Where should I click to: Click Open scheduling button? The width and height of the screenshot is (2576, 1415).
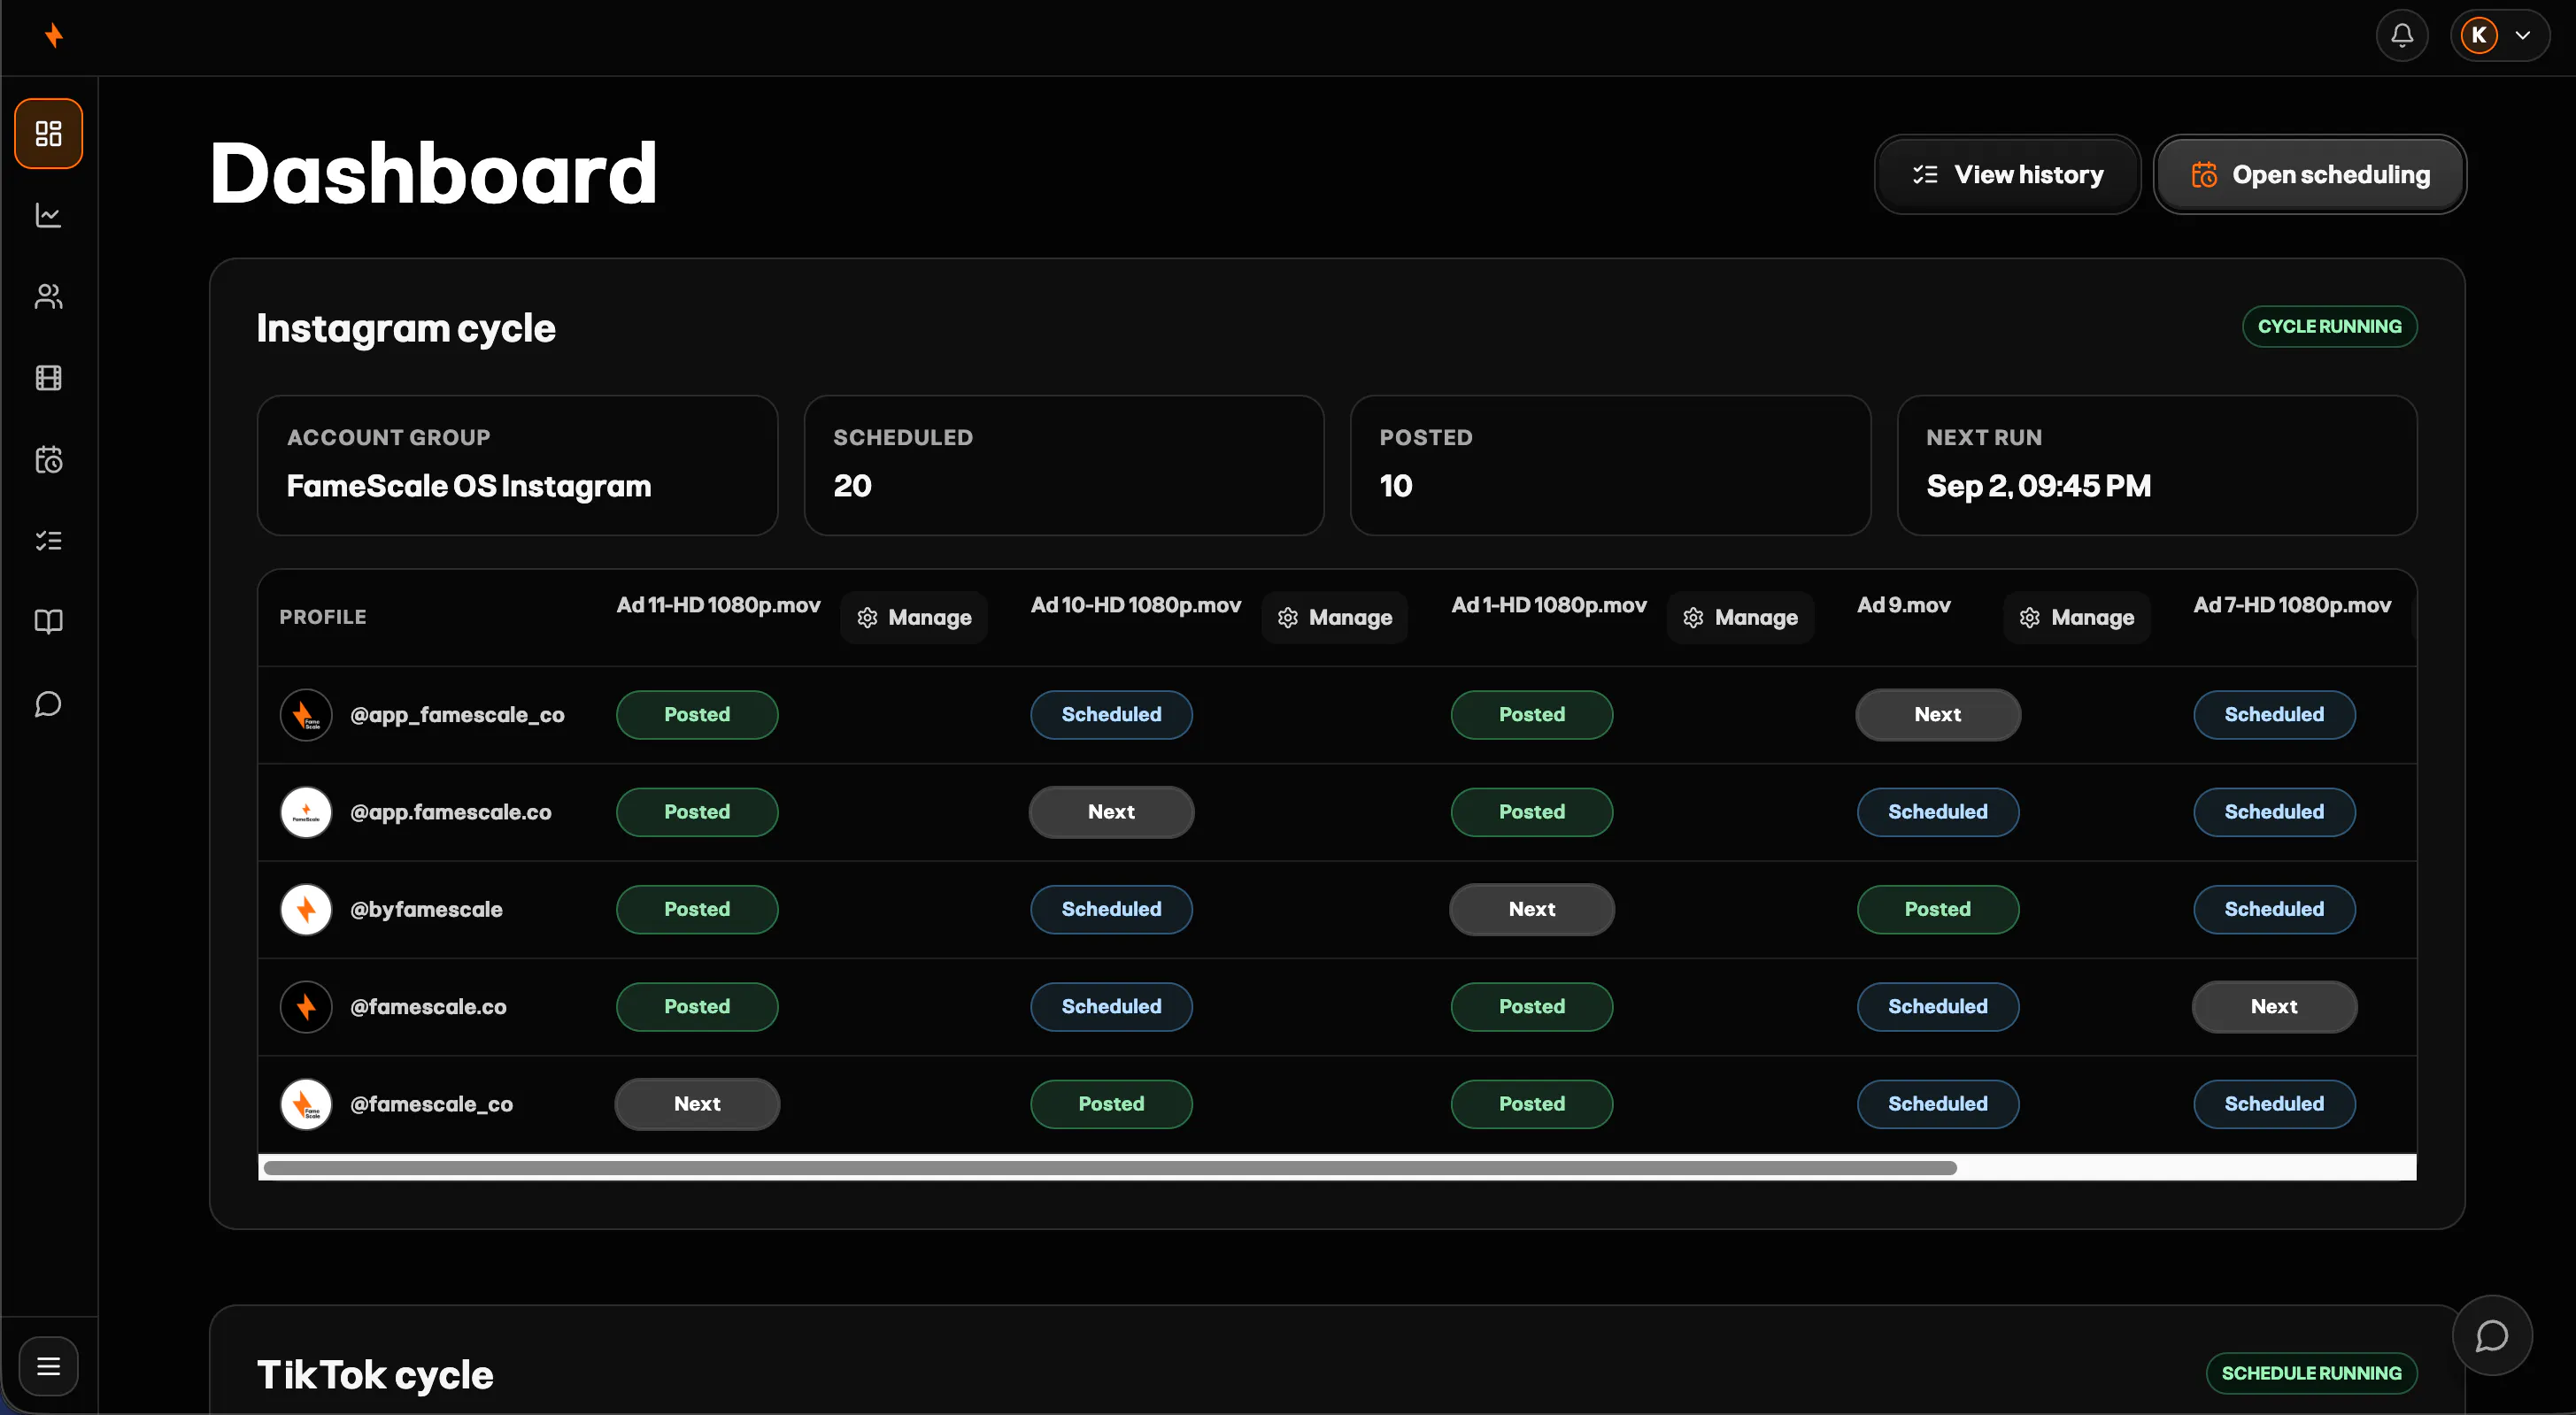coord(2310,175)
